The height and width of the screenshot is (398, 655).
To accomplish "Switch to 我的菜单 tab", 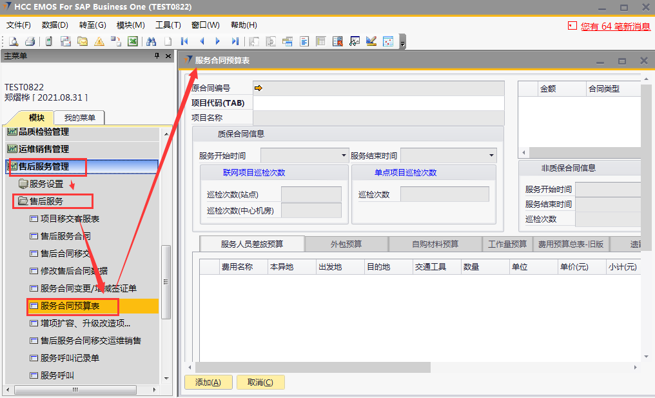I will [79, 117].
